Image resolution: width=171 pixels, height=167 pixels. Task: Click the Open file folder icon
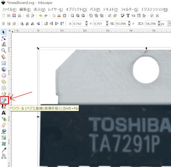(x=9, y=15)
